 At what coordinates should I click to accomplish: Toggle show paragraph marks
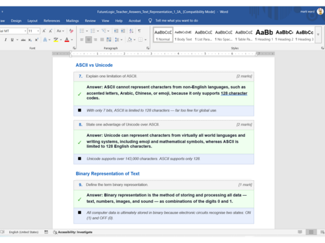[139, 31]
